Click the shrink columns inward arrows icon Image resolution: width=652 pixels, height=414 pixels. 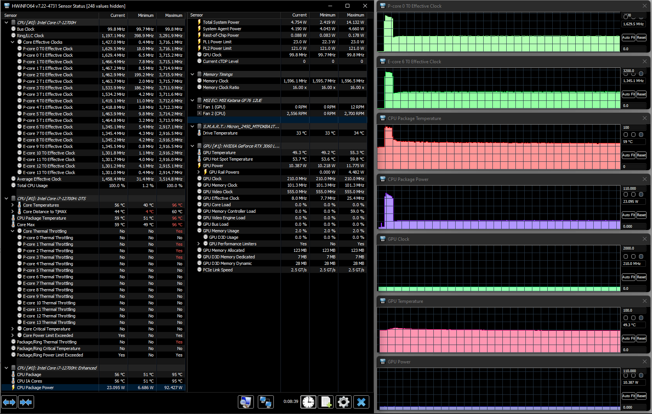tap(26, 402)
